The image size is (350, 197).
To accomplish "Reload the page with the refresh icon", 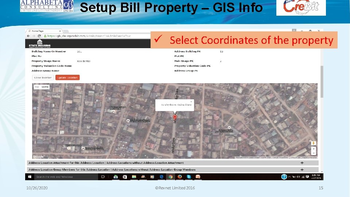I will point(39,36).
